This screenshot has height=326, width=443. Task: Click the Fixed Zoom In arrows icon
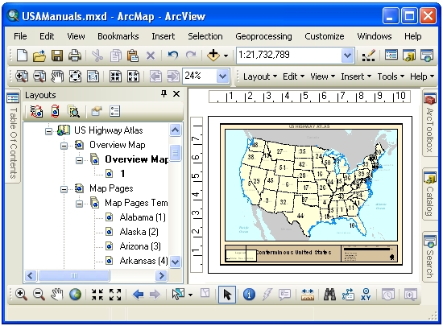click(x=97, y=295)
